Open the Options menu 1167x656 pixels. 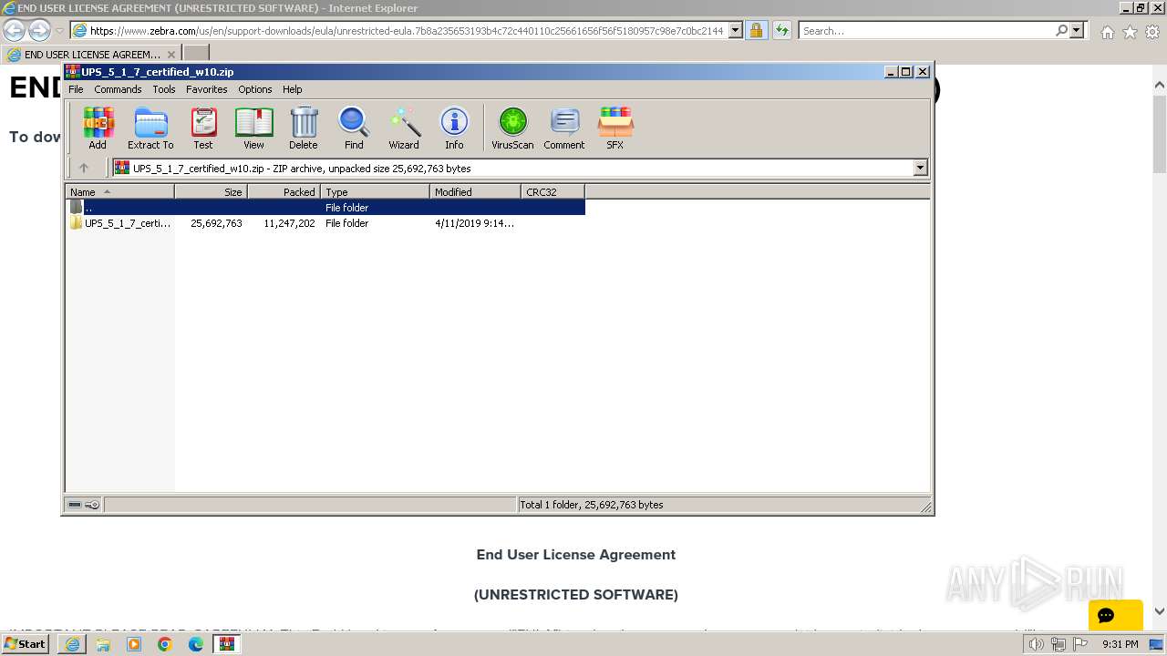255,89
